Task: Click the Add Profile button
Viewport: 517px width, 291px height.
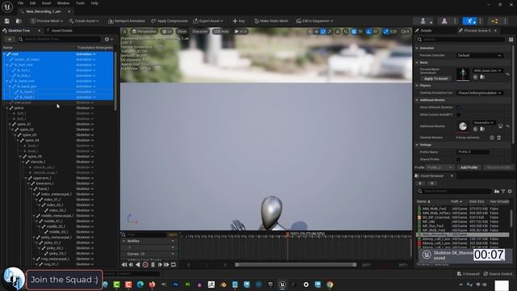Action: click(x=469, y=167)
